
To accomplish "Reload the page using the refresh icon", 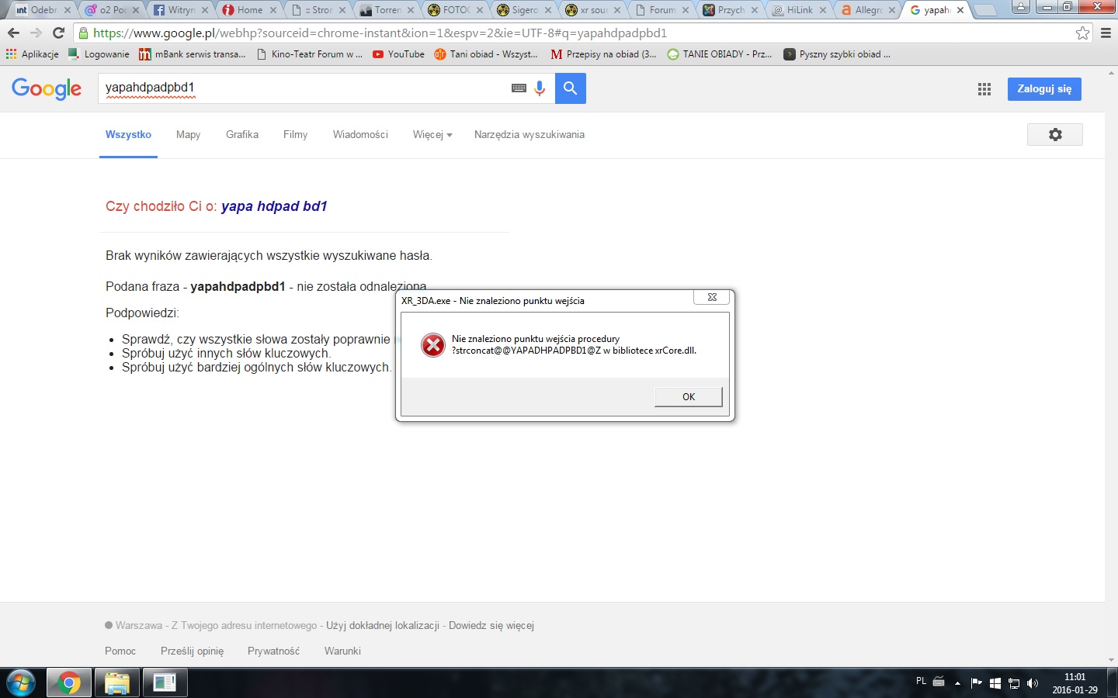I will tap(58, 33).
